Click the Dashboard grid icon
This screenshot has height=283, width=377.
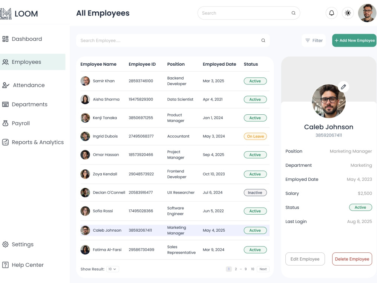(x=5, y=39)
